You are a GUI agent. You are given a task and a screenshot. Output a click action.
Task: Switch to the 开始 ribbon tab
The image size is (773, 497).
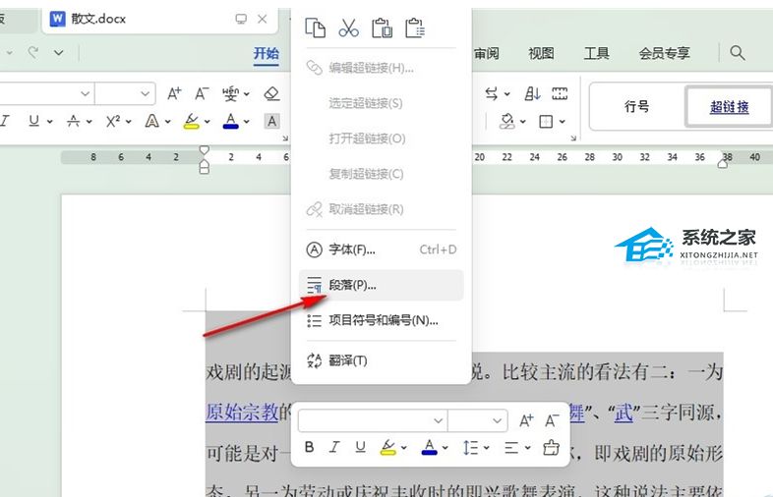click(x=267, y=53)
